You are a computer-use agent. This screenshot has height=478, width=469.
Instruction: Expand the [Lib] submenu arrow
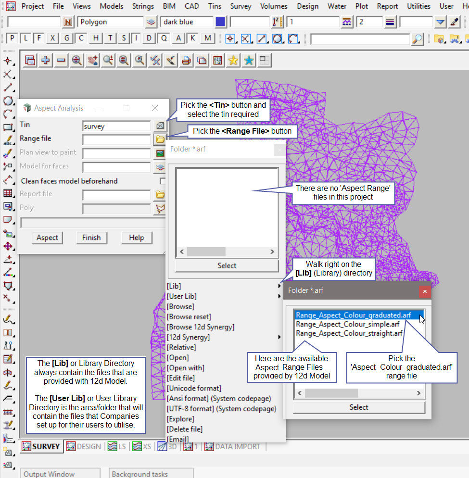[279, 286]
